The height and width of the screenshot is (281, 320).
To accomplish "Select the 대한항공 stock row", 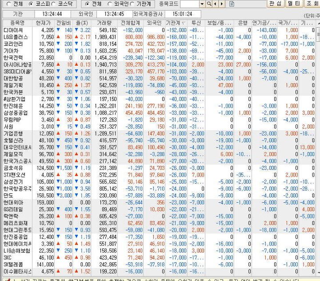I will click(x=159, y=78).
